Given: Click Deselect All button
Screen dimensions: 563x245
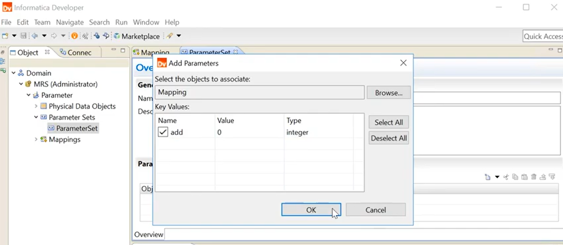Looking at the screenshot, I should point(389,138).
